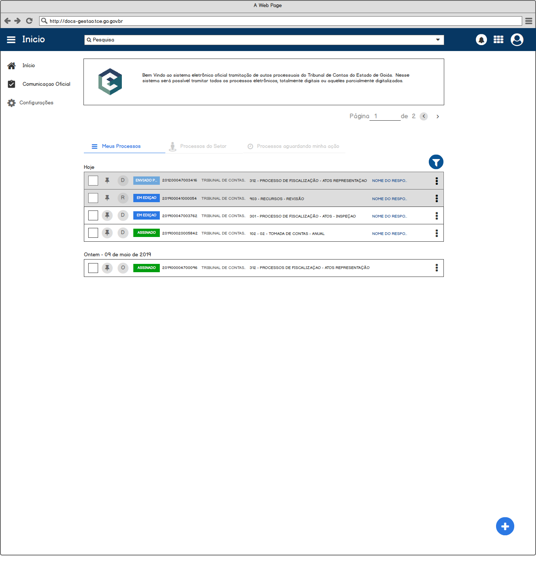536x561 pixels.
Task: Open the notifications bell icon
Action: 481,40
